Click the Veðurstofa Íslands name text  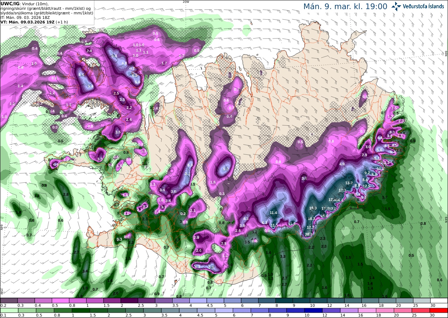coord(423,6)
